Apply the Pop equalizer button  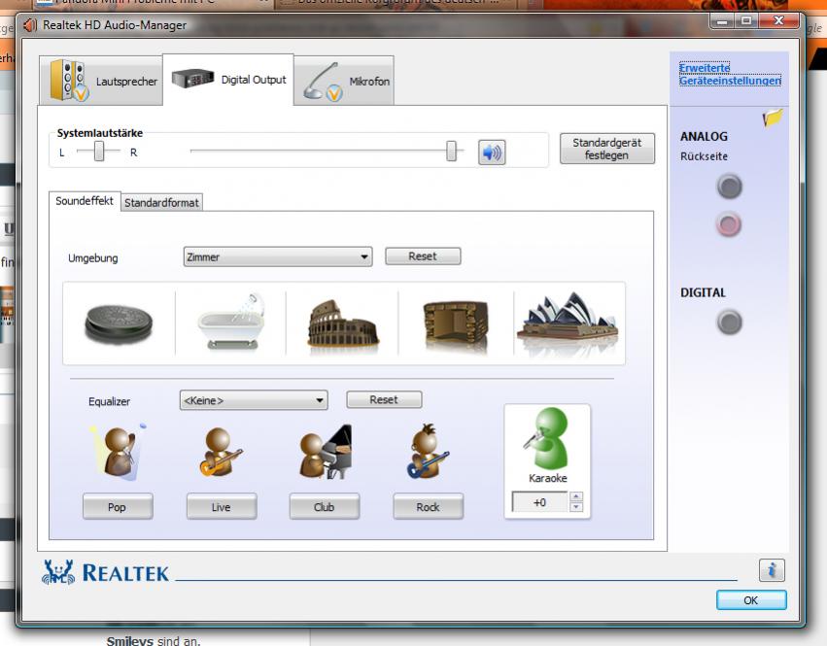pyautogui.click(x=118, y=507)
